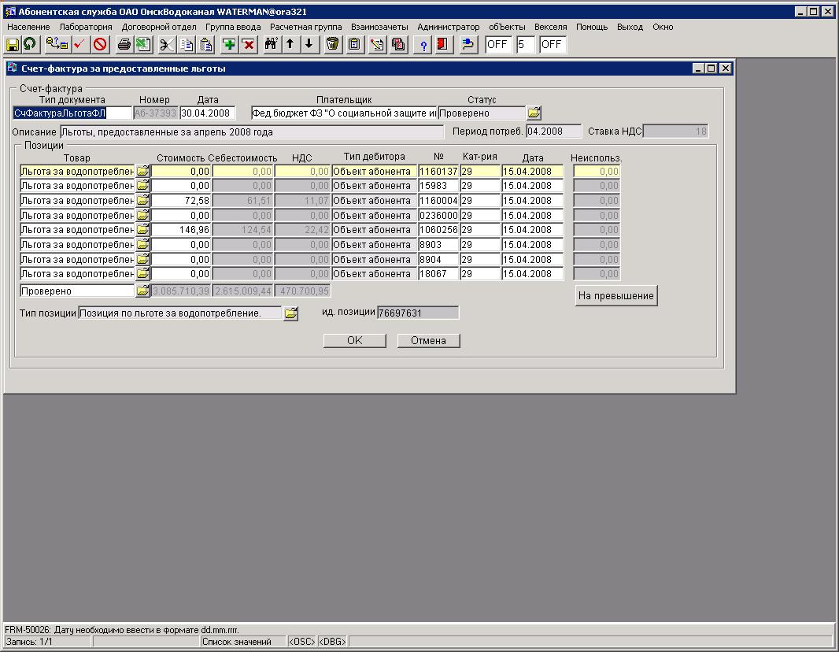Open the Расчетная группа menu
The image size is (839, 652).
[305, 27]
